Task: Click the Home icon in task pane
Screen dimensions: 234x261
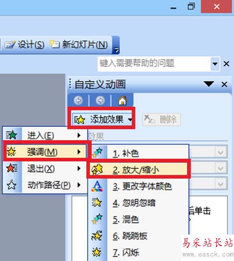Action: (123, 101)
